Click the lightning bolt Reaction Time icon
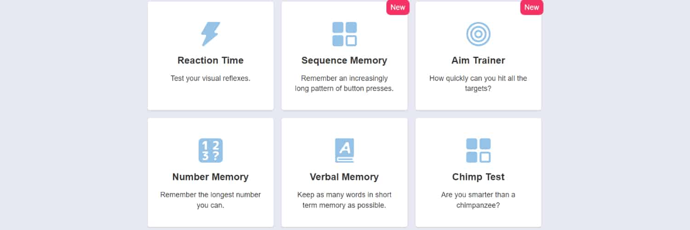This screenshot has height=230, width=690. coord(211,34)
